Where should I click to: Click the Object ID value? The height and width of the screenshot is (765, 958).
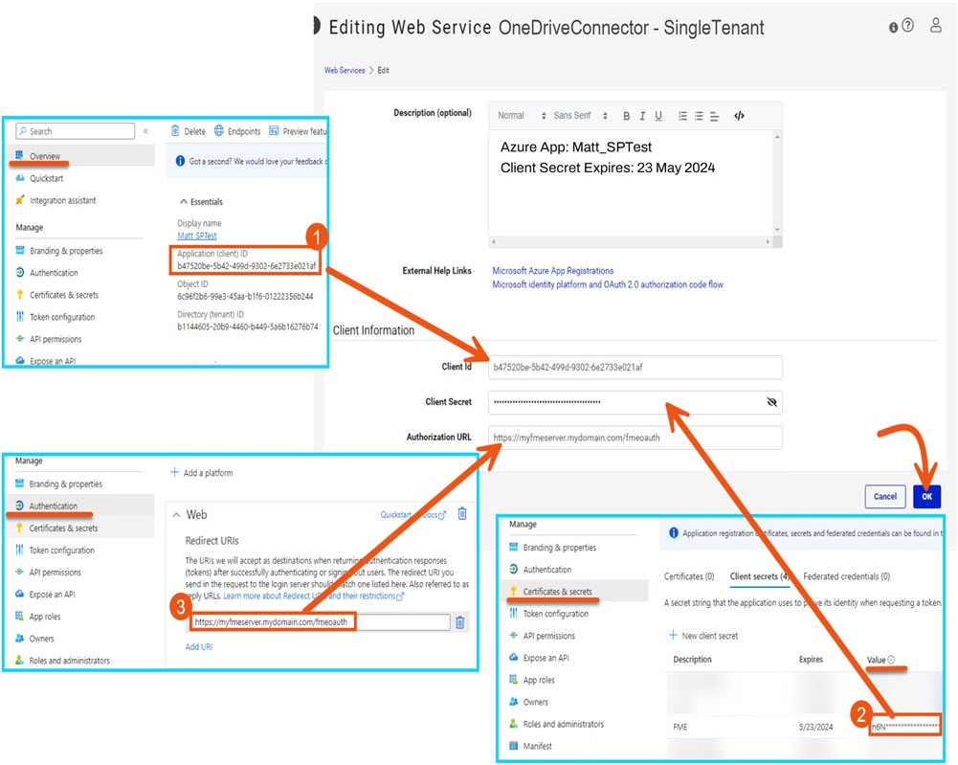point(245,297)
